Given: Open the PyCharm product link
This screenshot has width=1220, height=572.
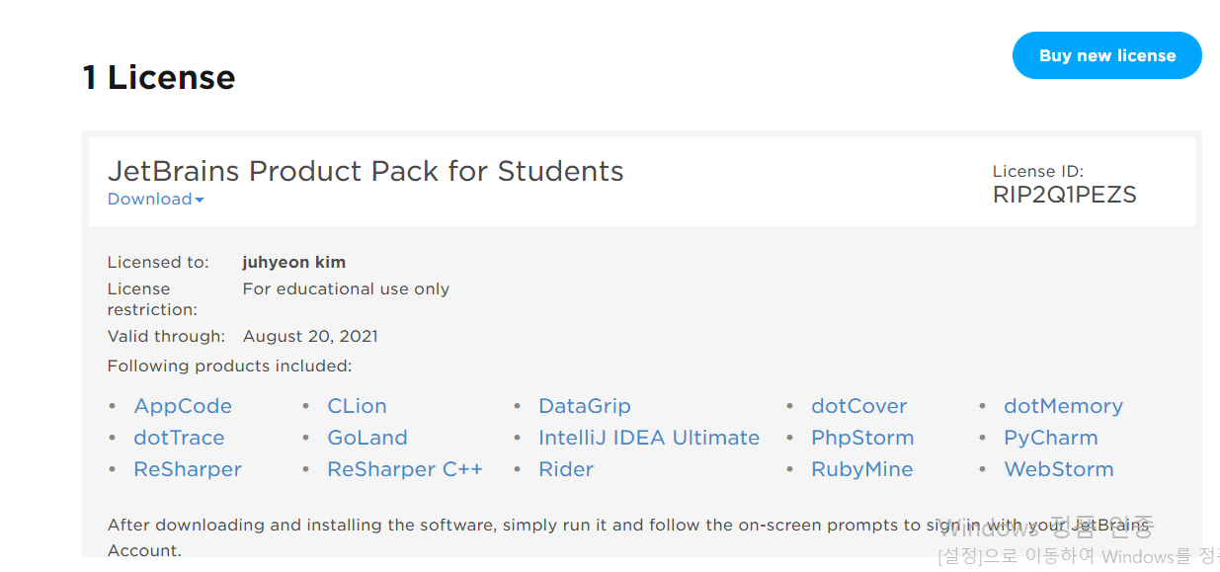Looking at the screenshot, I should point(1050,438).
